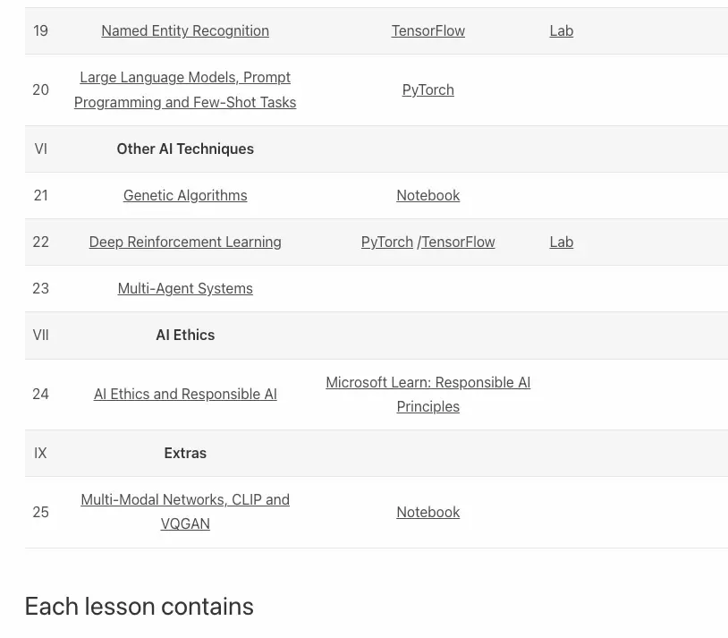Open AI Ethics and Responsible AI lesson
The image size is (728, 638).
pyautogui.click(x=185, y=394)
